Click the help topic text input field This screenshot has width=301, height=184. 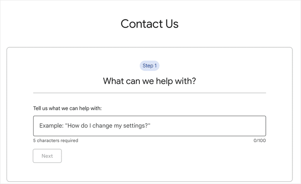point(149,126)
